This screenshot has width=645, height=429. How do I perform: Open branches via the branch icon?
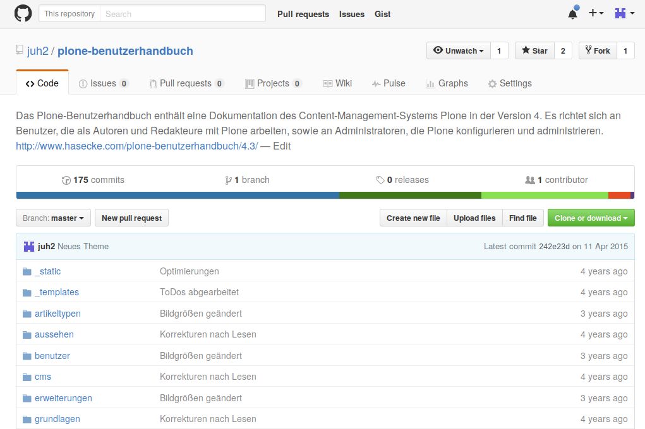(x=228, y=180)
